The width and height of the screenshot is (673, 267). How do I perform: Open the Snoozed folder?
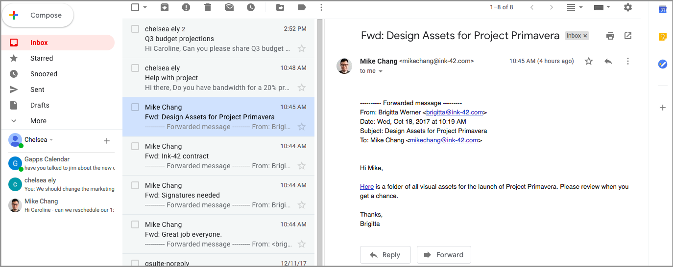[58, 74]
